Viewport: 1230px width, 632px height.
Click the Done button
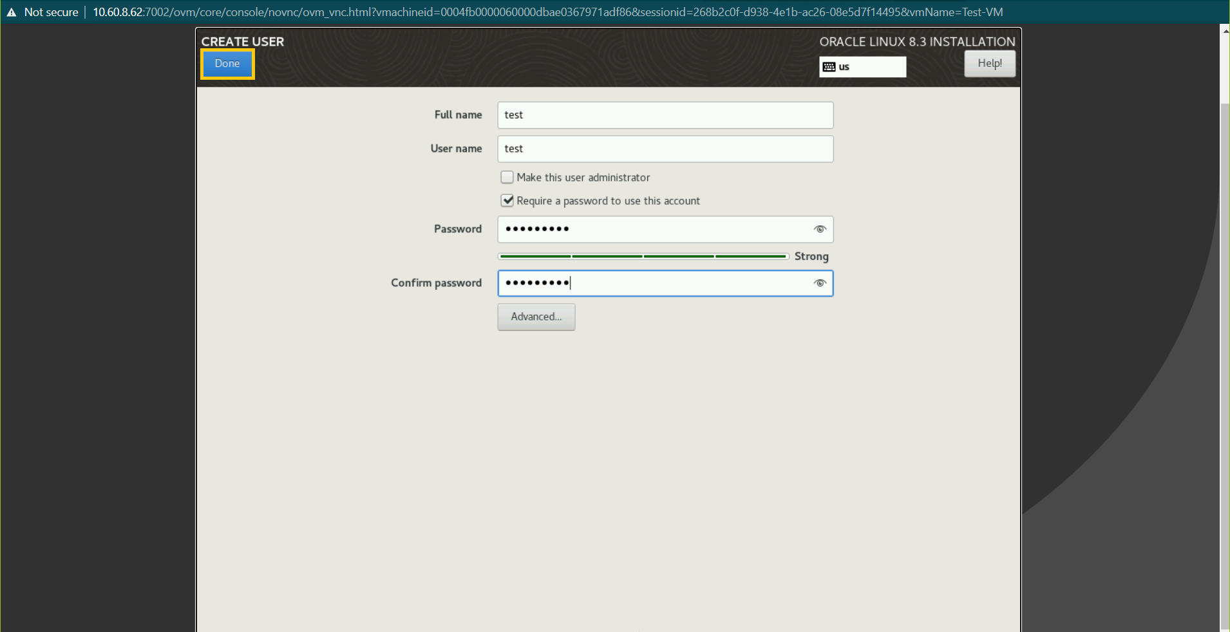(227, 64)
